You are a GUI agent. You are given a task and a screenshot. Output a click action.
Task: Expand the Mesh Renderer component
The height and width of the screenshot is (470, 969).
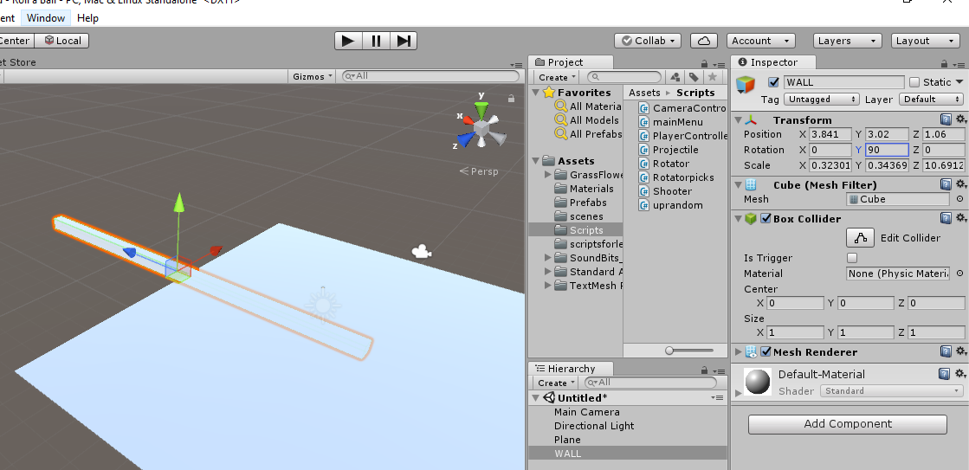point(738,352)
